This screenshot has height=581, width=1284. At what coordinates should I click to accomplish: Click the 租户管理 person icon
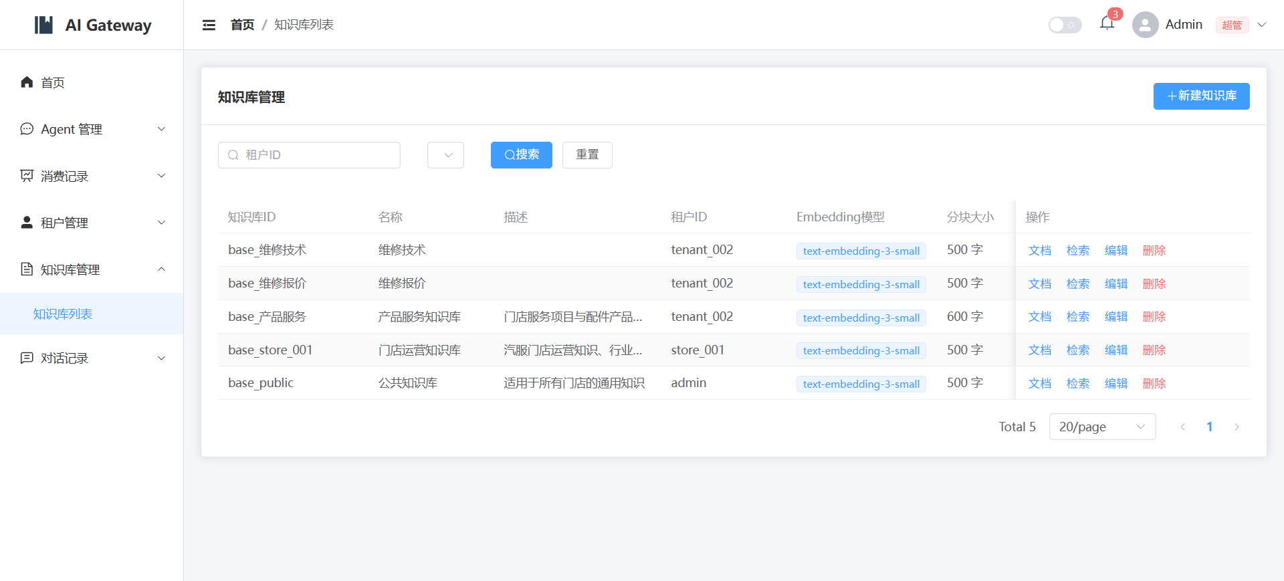(27, 223)
